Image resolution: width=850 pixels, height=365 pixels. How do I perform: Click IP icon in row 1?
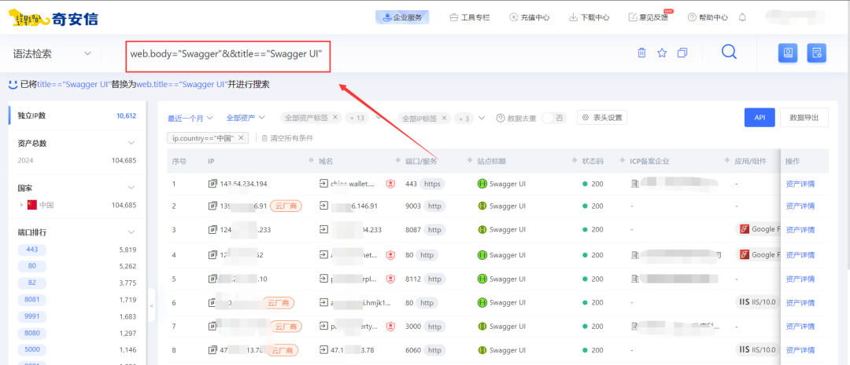(x=213, y=184)
